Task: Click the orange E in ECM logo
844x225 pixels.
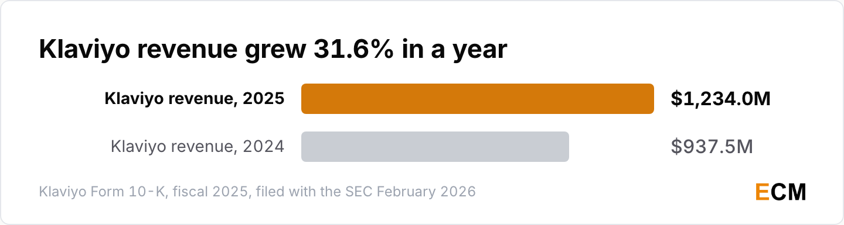Action: point(762,192)
